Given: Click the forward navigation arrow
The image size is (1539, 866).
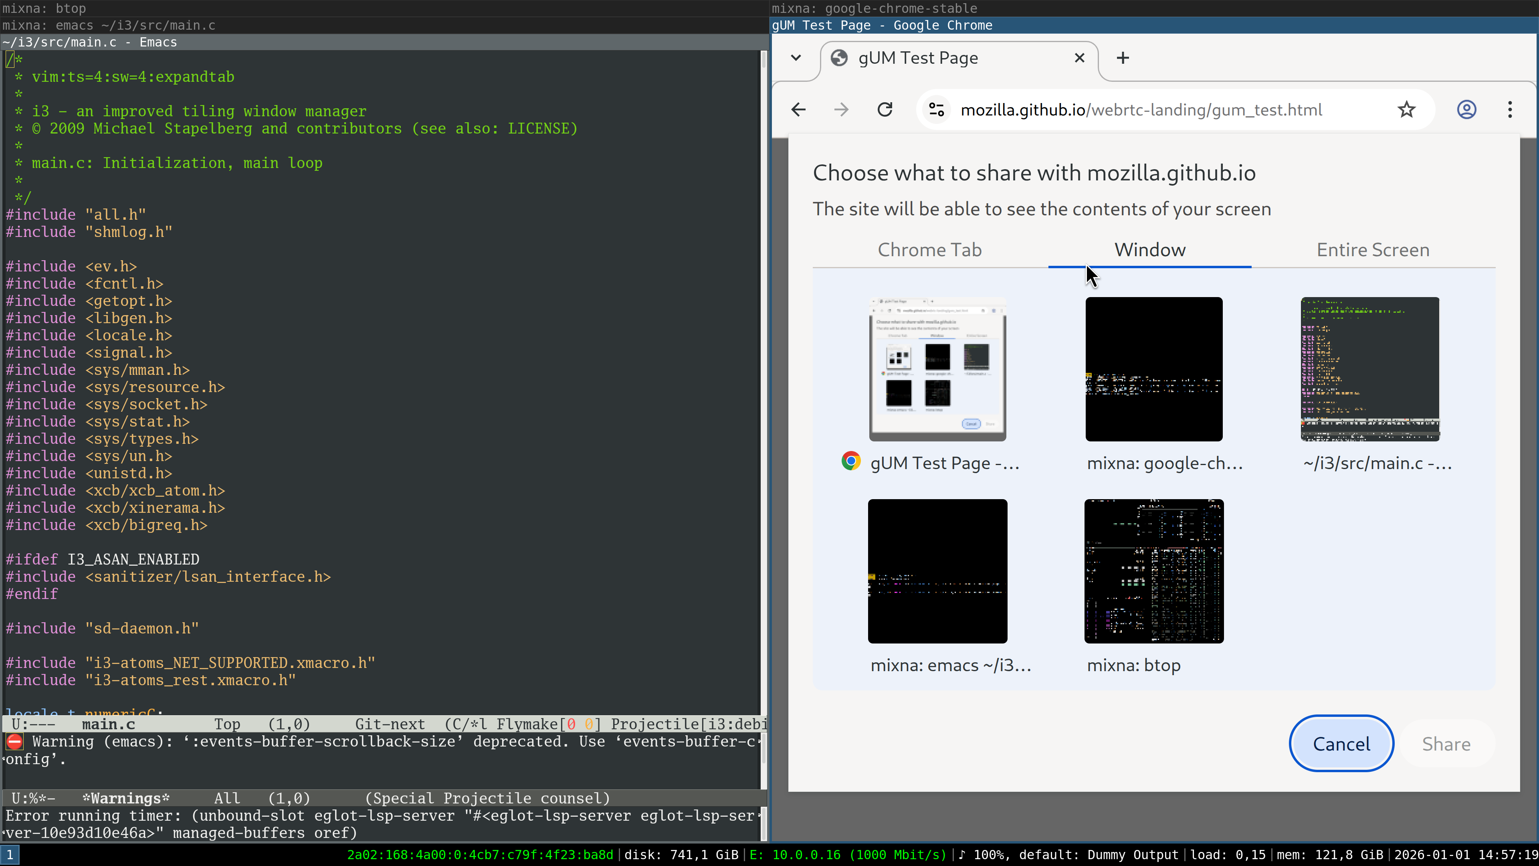Looking at the screenshot, I should (841, 110).
